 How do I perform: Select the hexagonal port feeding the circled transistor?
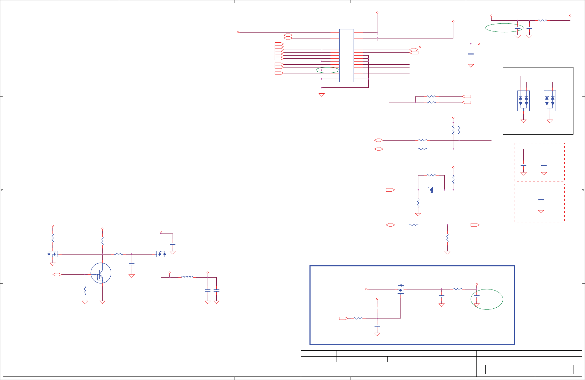[57, 274]
